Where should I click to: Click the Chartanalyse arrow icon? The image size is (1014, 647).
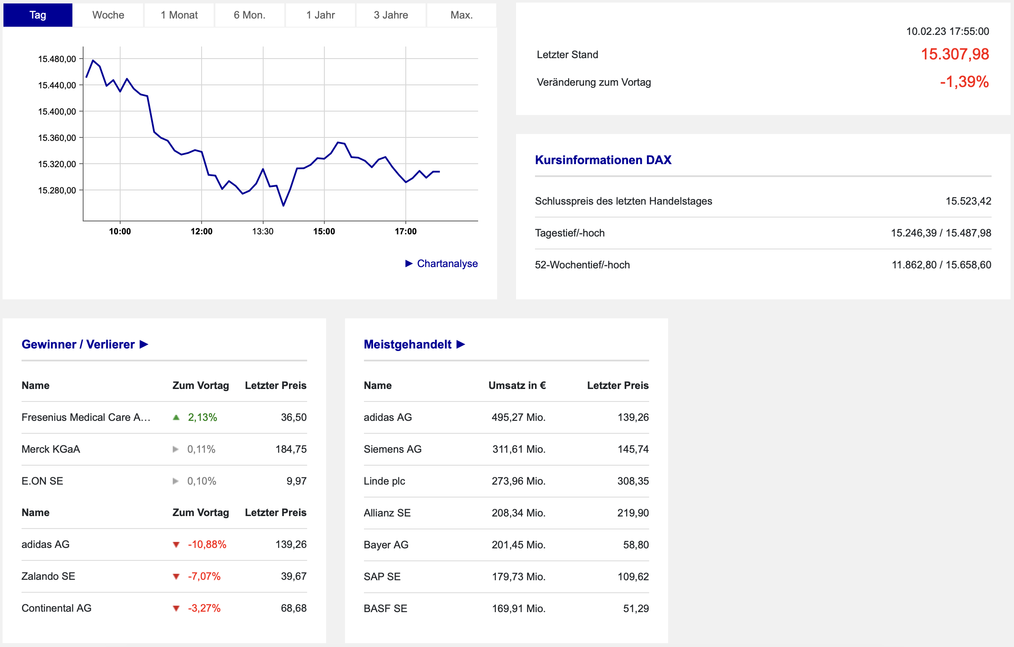[409, 263]
